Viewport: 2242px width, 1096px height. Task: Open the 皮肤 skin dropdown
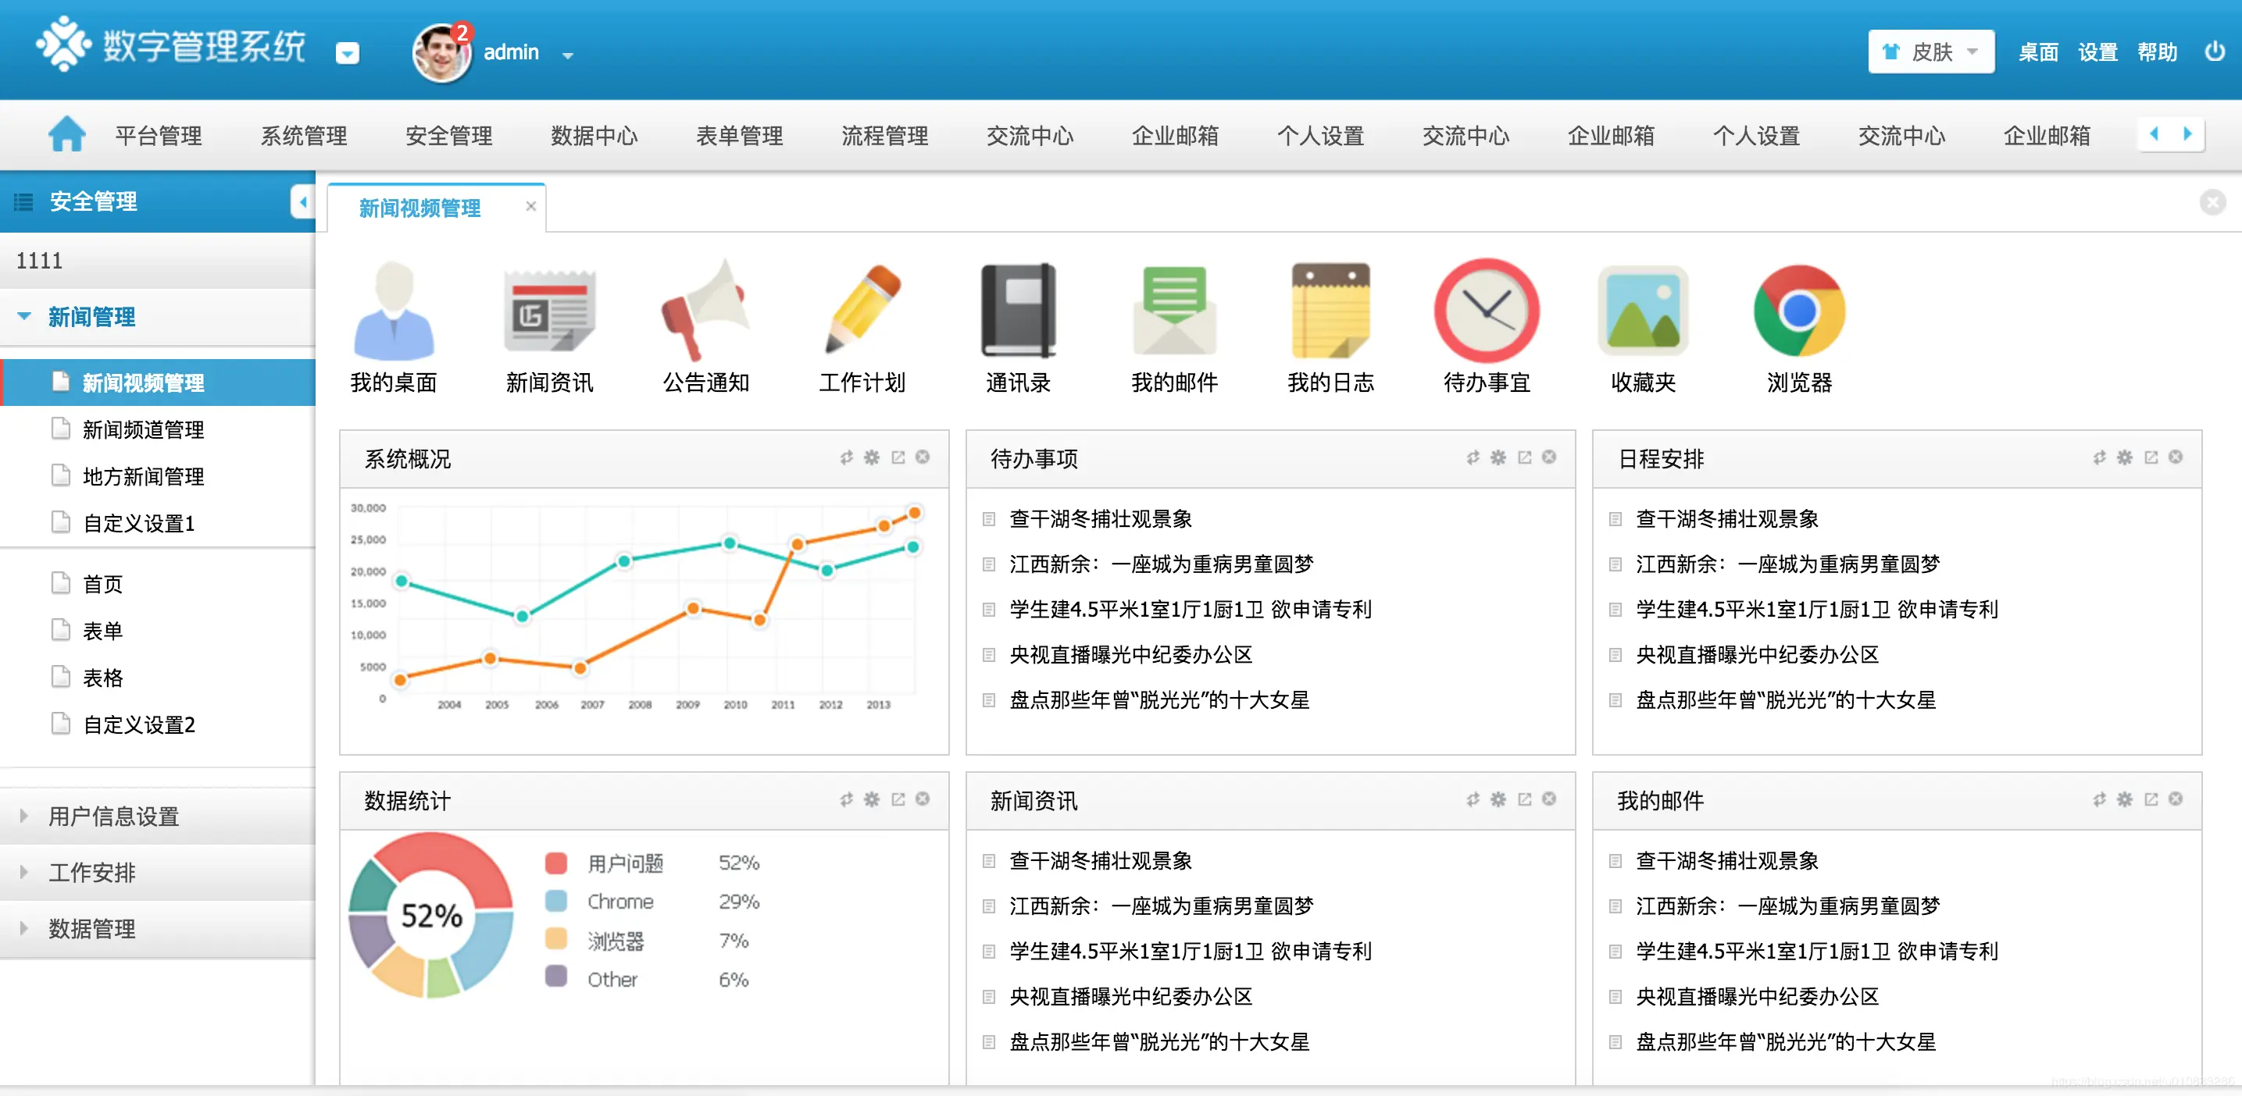coord(1930,52)
